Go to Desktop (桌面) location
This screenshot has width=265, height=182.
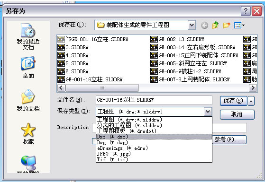tap(28, 67)
